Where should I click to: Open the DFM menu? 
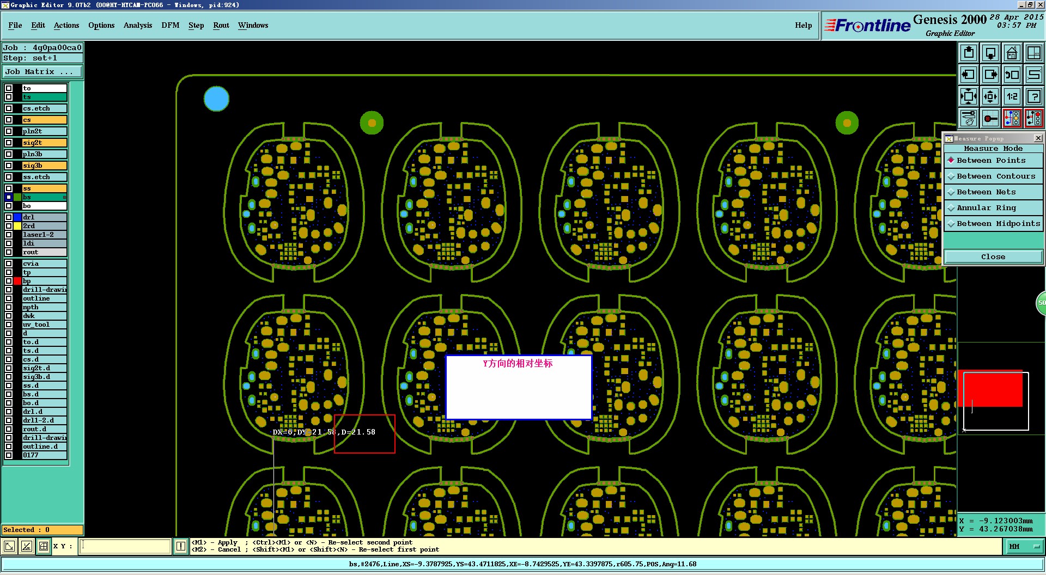(171, 26)
